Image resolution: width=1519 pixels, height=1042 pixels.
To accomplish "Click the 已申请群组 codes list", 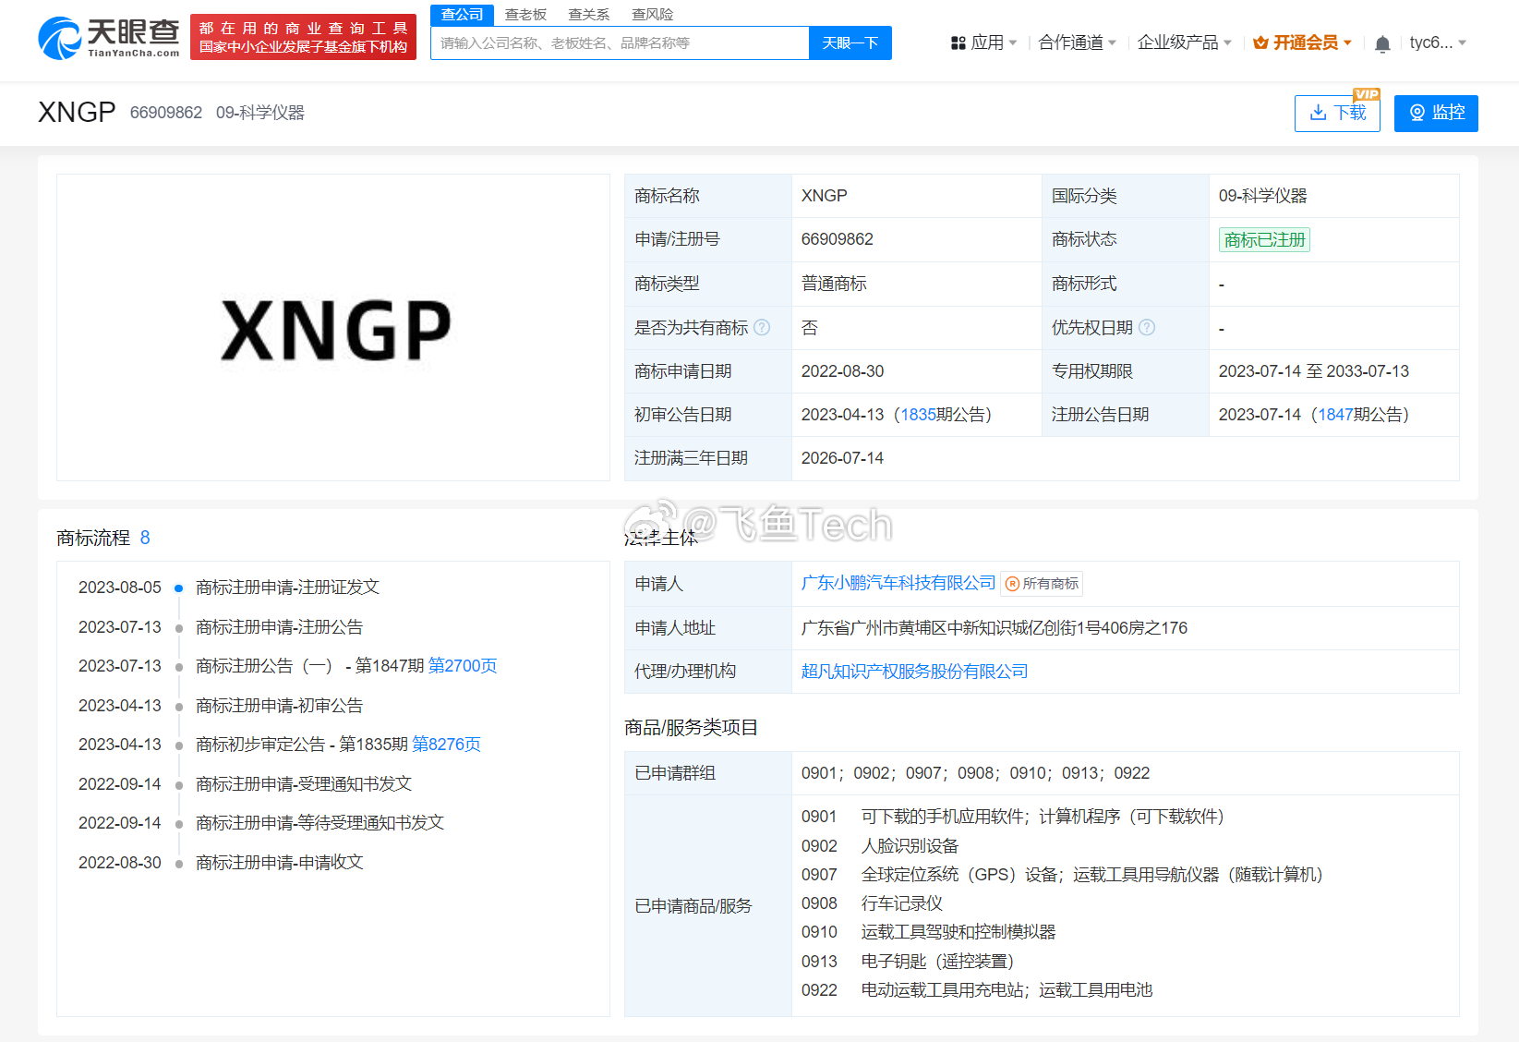I will point(975,773).
